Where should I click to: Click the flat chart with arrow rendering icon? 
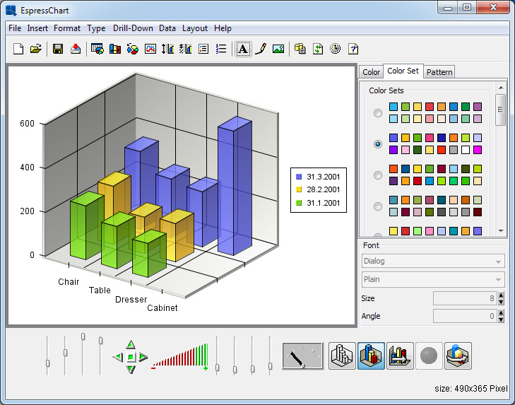(400, 356)
